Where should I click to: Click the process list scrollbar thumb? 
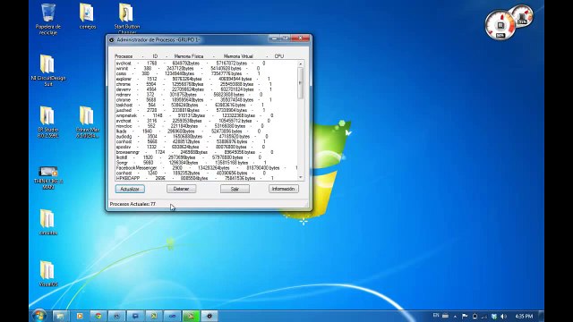301,83
